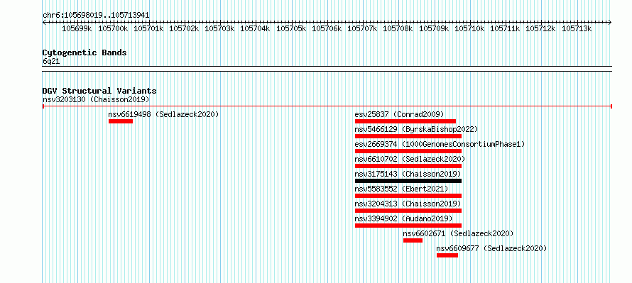Viewport: 632px width, 283px height.
Task: Click the 105708k ruler position
Action: [x=398, y=28]
